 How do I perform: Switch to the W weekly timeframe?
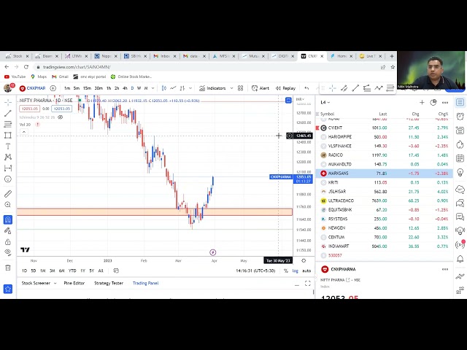pyautogui.click(x=139, y=88)
